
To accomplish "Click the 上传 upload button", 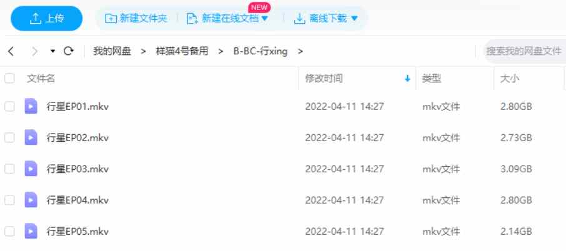I will tap(47, 18).
